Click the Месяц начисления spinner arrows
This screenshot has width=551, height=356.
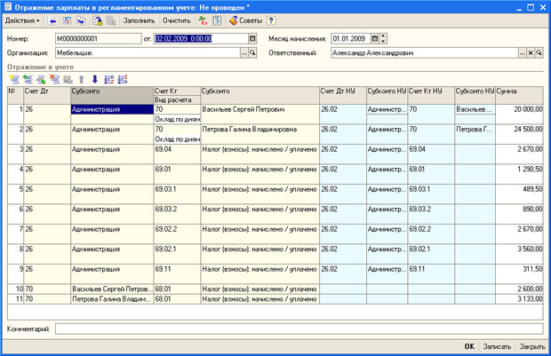click(x=383, y=39)
